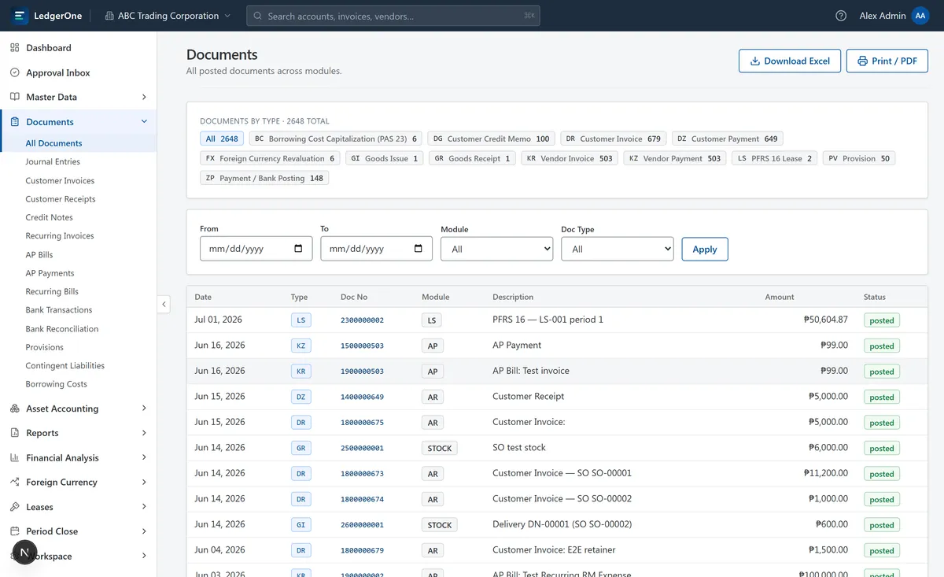Click the Approval Inbox checkmark icon
This screenshot has width=944, height=577.
tap(14, 72)
